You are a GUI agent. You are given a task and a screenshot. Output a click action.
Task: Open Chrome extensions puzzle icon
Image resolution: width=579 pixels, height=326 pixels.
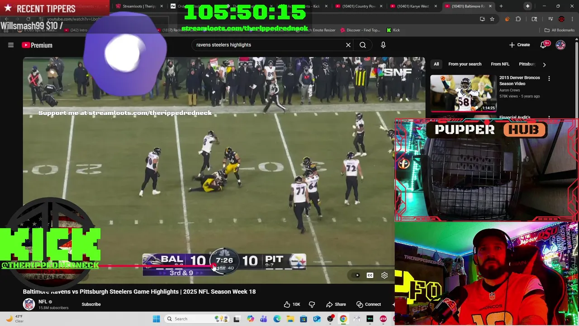pyautogui.click(x=518, y=19)
